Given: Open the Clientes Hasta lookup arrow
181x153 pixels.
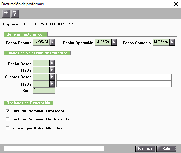Looking at the screenshot, I should (x=52, y=84).
